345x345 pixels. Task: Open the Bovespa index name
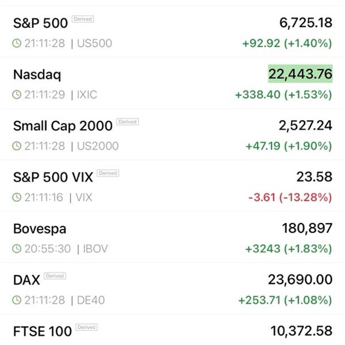coord(40,229)
